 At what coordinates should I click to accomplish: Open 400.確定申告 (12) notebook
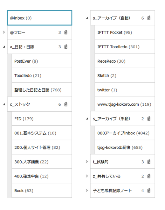(x=42, y=176)
